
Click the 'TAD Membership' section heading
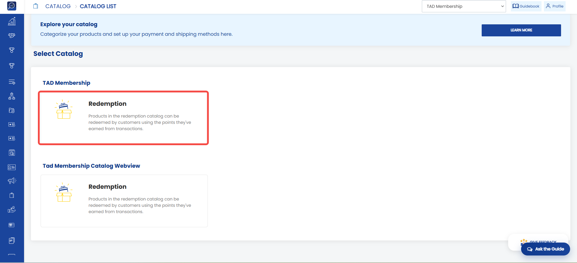(66, 83)
